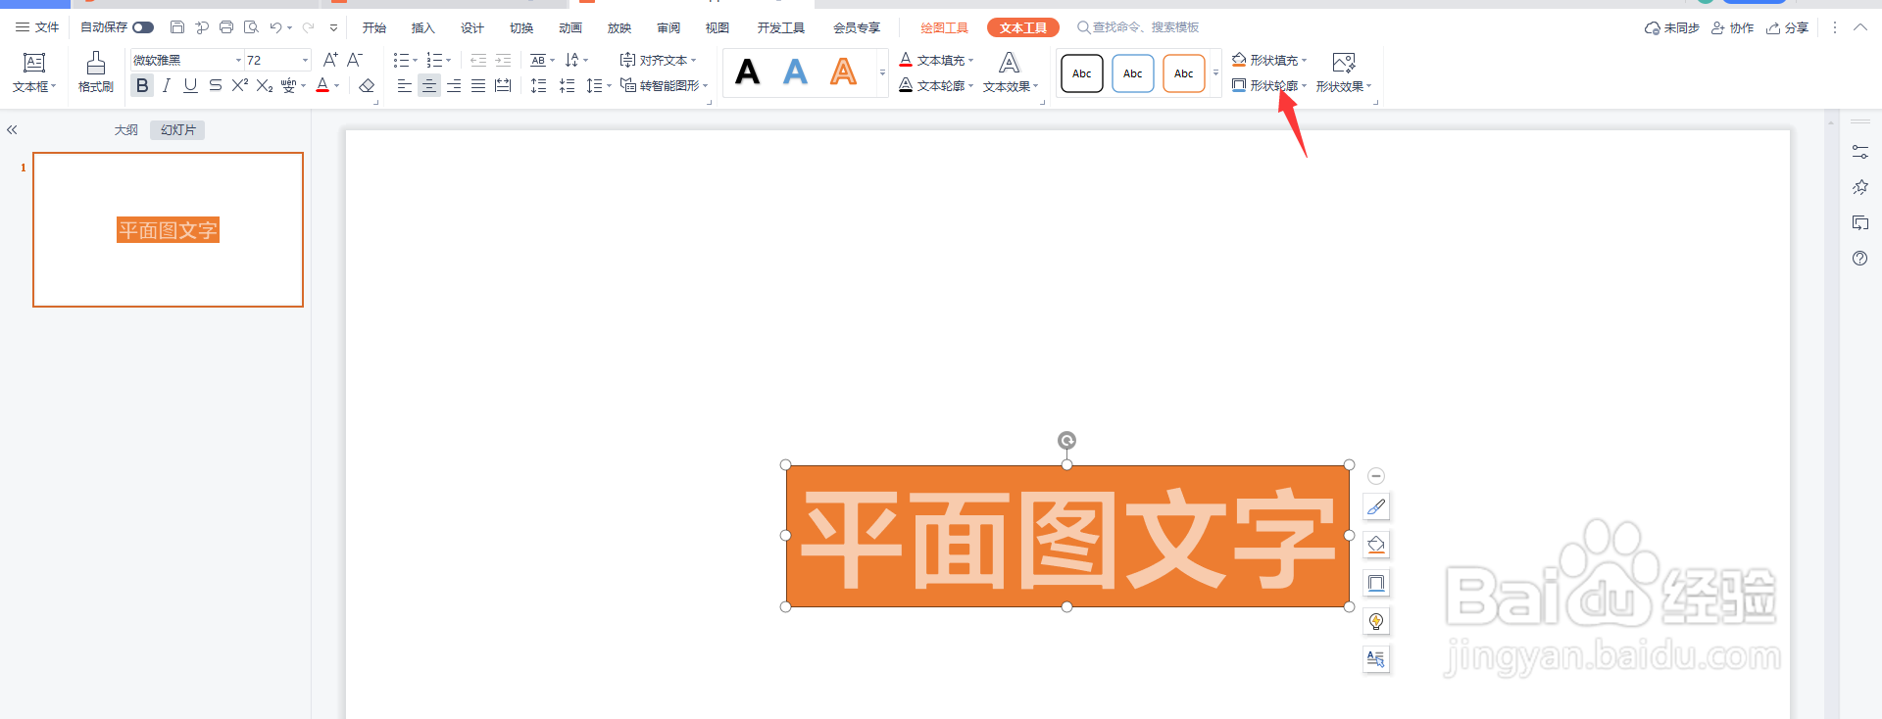Increase the indent level
The height and width of the screenshot is (719, 1882).
tap(503, 61)
